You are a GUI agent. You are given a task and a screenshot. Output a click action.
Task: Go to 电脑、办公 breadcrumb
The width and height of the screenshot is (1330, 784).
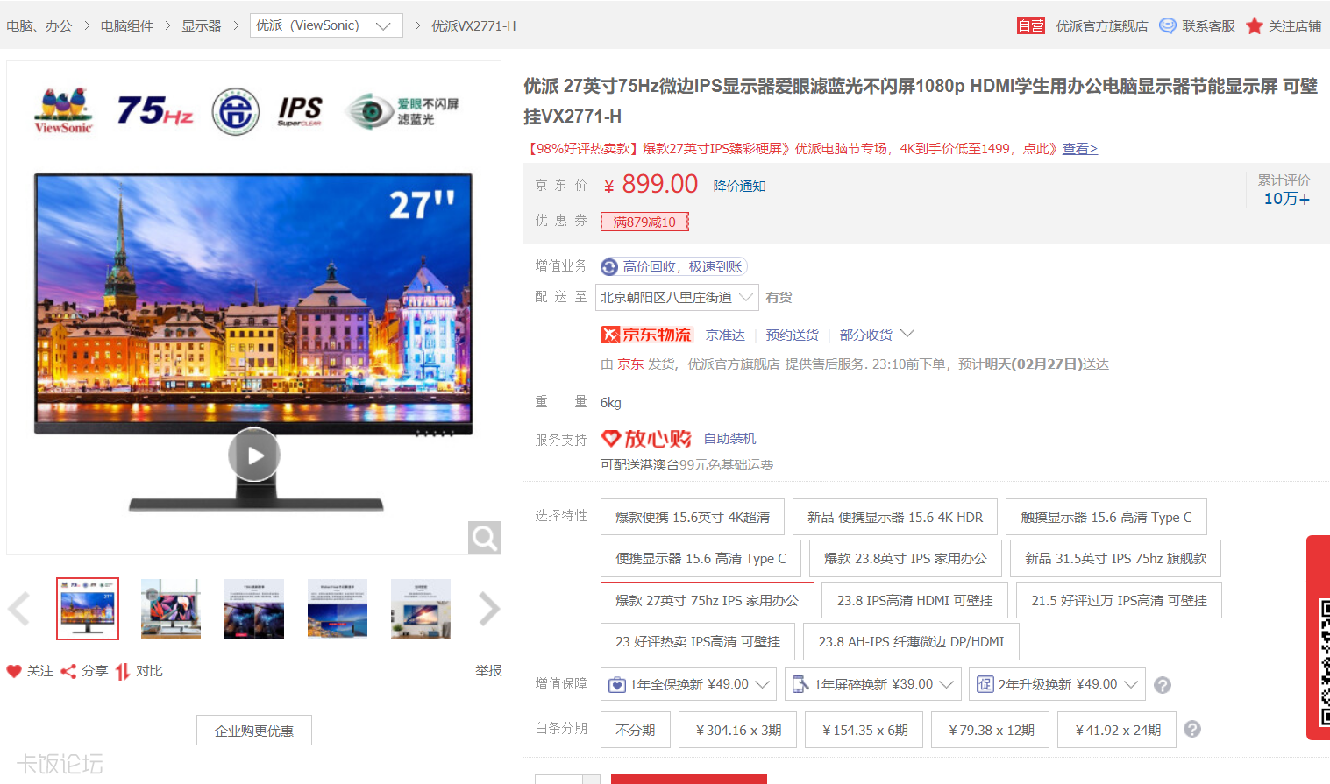tap(39, 25)
